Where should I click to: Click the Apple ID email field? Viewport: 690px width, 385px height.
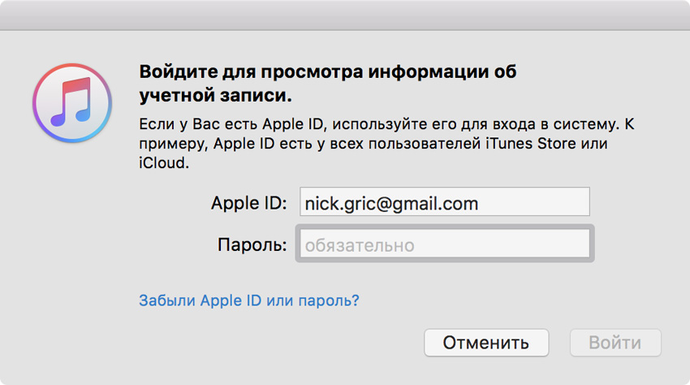point(444,203)
